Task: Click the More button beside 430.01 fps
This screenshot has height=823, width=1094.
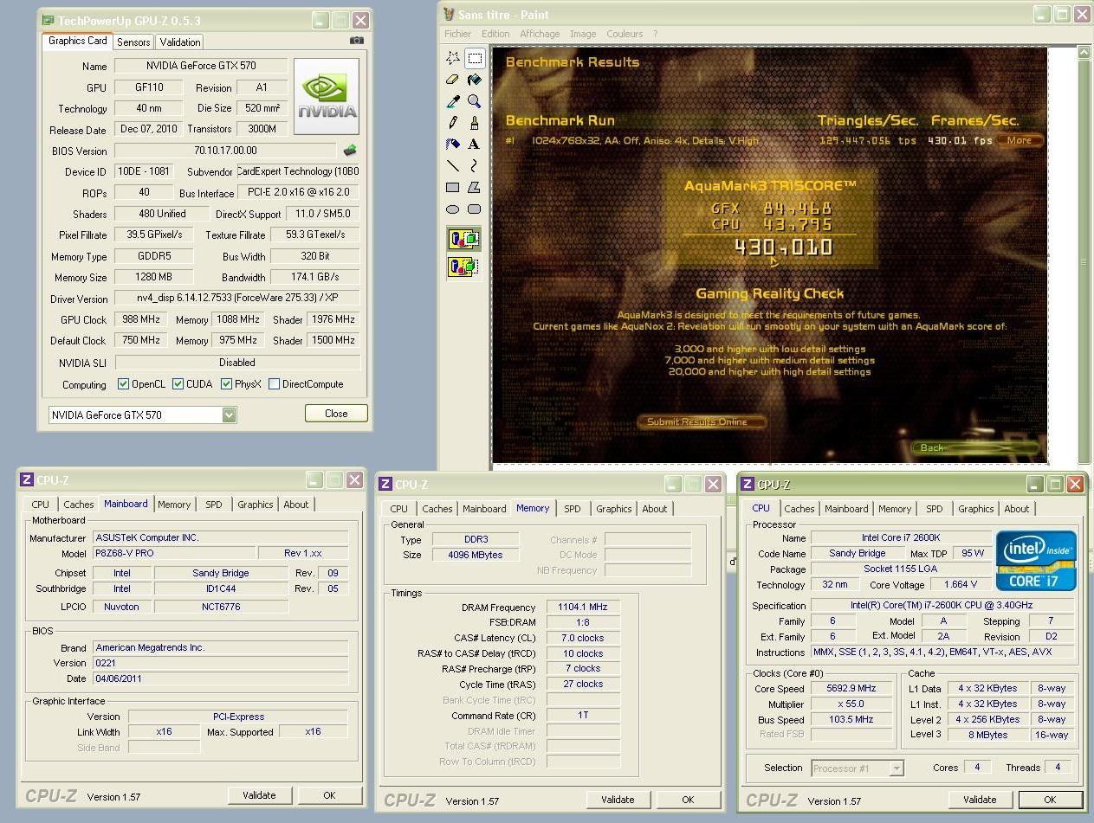Action: (x=1019, y=140)
